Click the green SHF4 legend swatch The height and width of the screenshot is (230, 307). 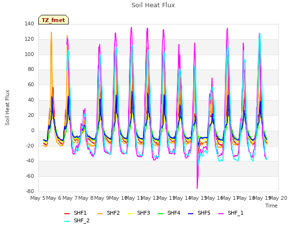point(161,214)
